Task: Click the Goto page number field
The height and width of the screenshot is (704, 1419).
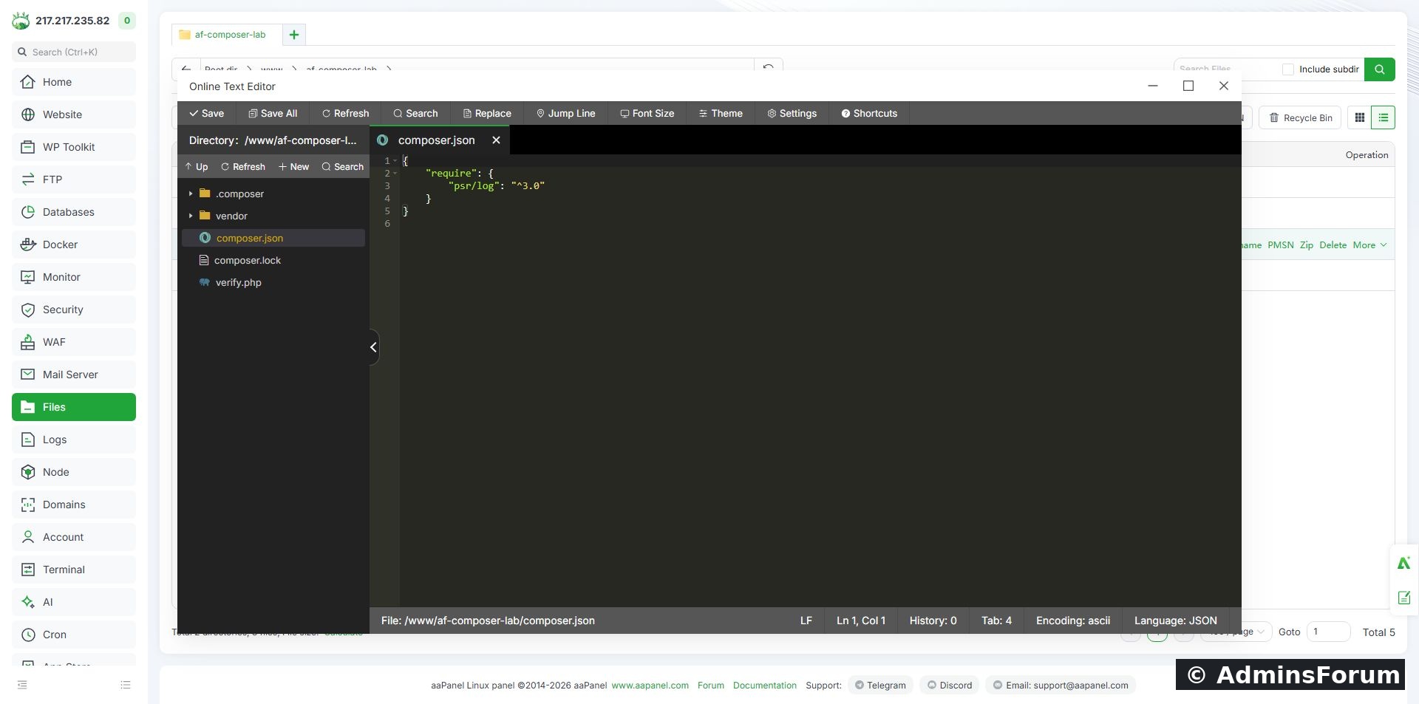Action: point(1328,632)
